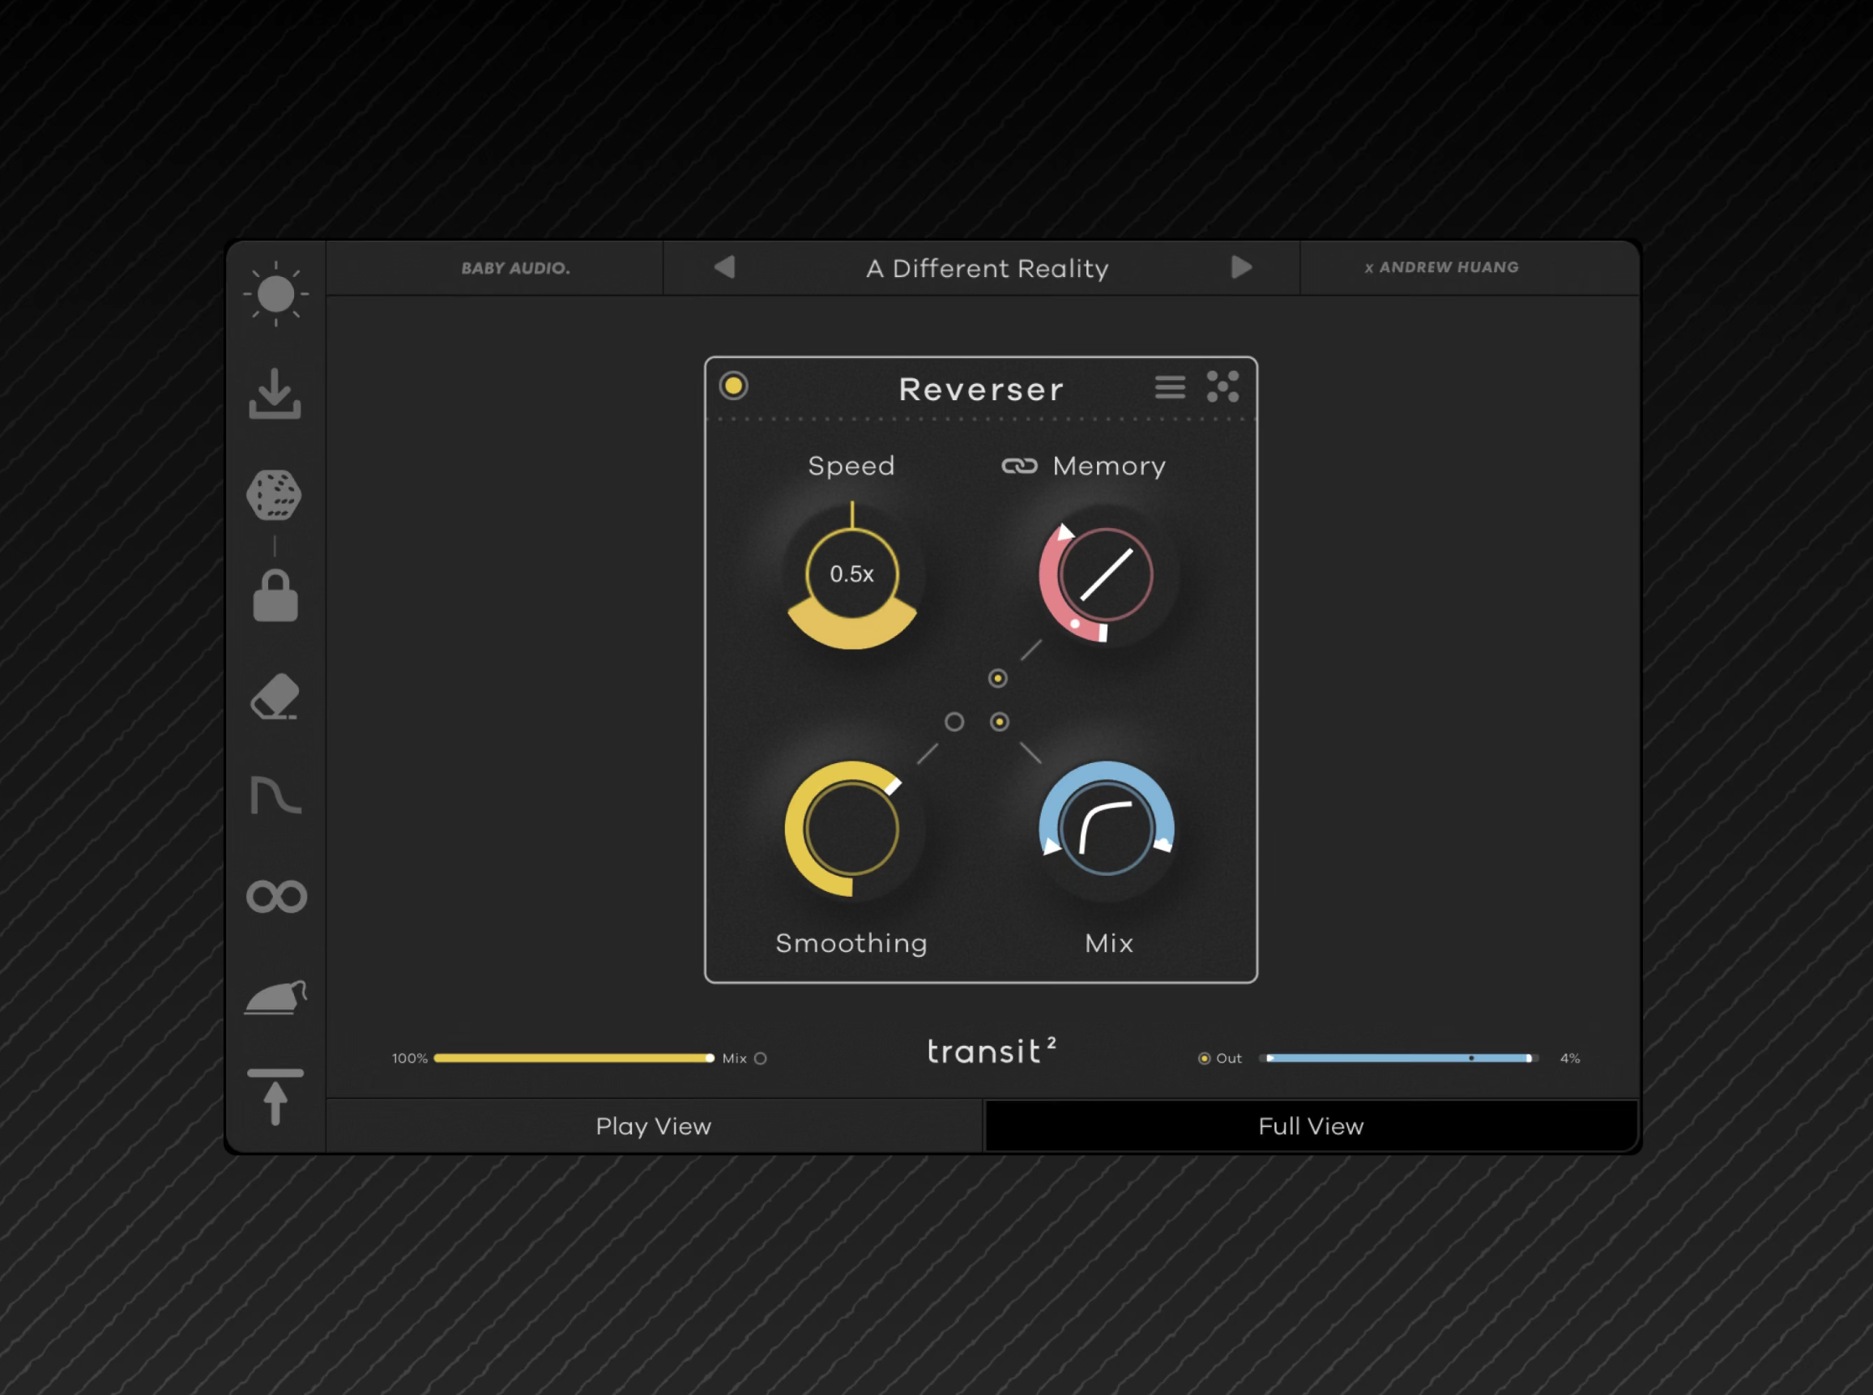The width and height of the screenshot is (1873, 1395).
Task: Go to next preset with right arrow
Action: [x=1240, y=267]
